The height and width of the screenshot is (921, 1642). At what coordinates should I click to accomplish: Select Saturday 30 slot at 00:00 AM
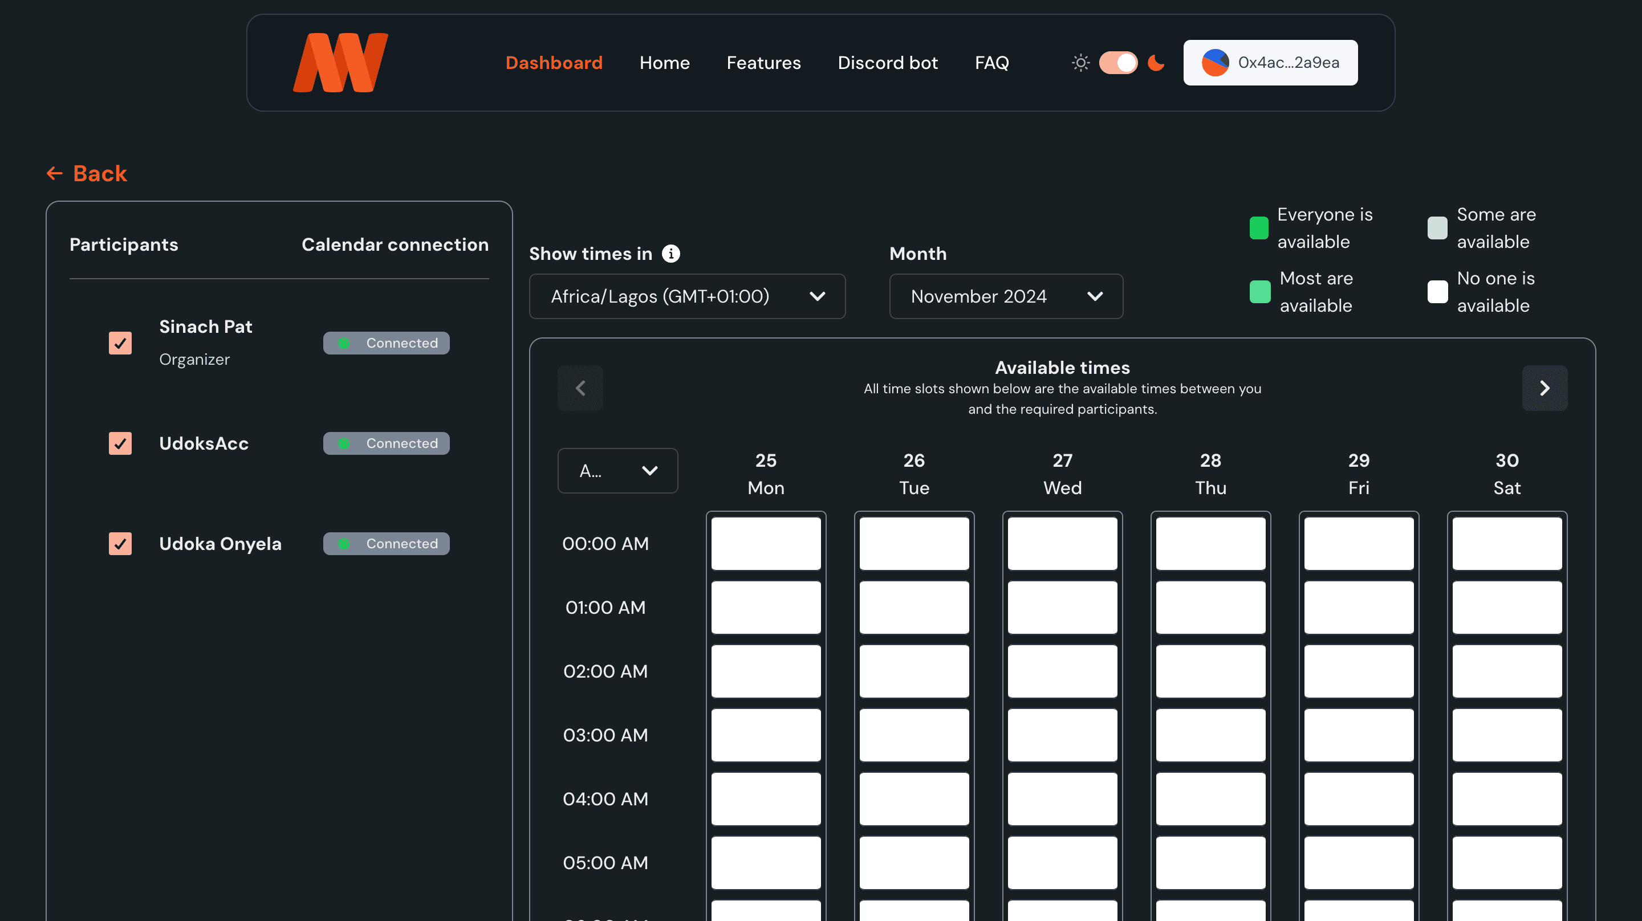(1507, 544)
